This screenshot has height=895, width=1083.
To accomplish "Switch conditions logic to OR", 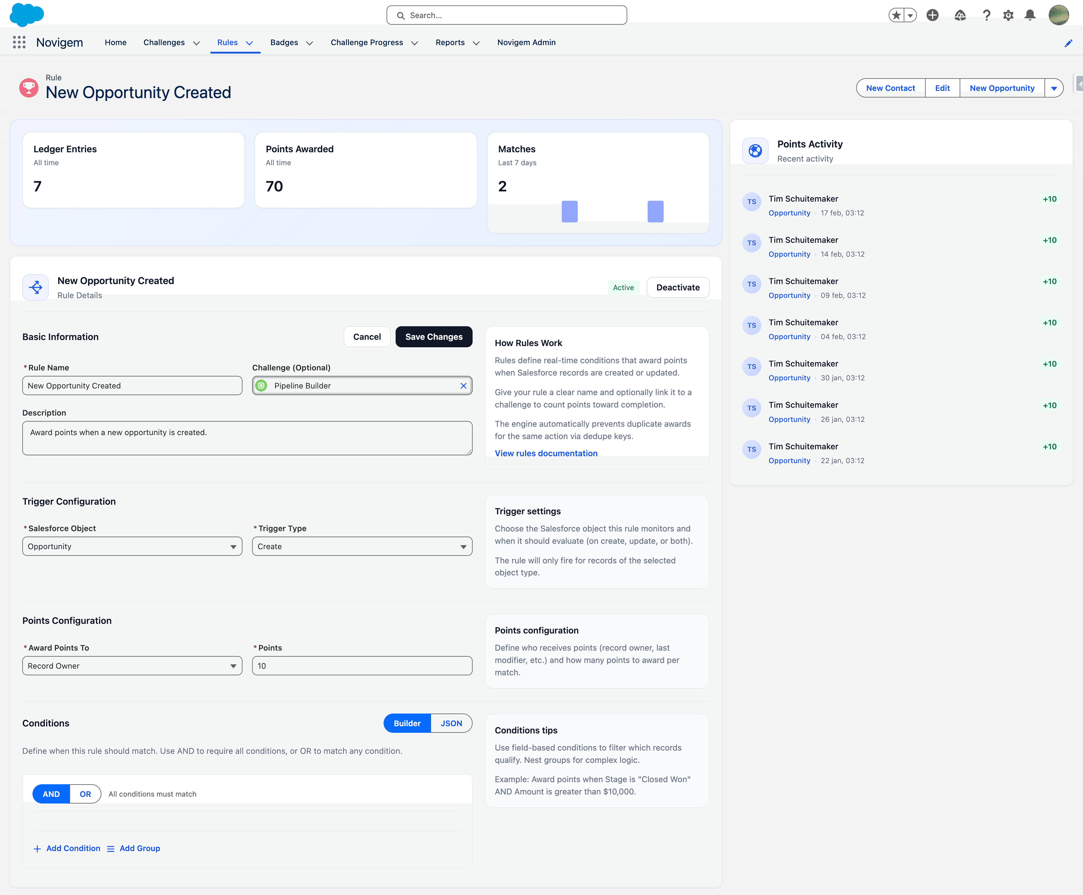I will (85, 794).
